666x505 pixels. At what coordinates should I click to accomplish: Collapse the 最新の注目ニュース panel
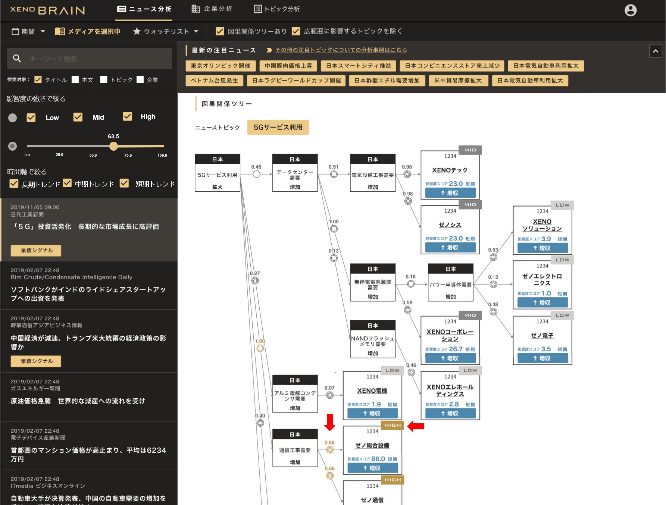655,51
